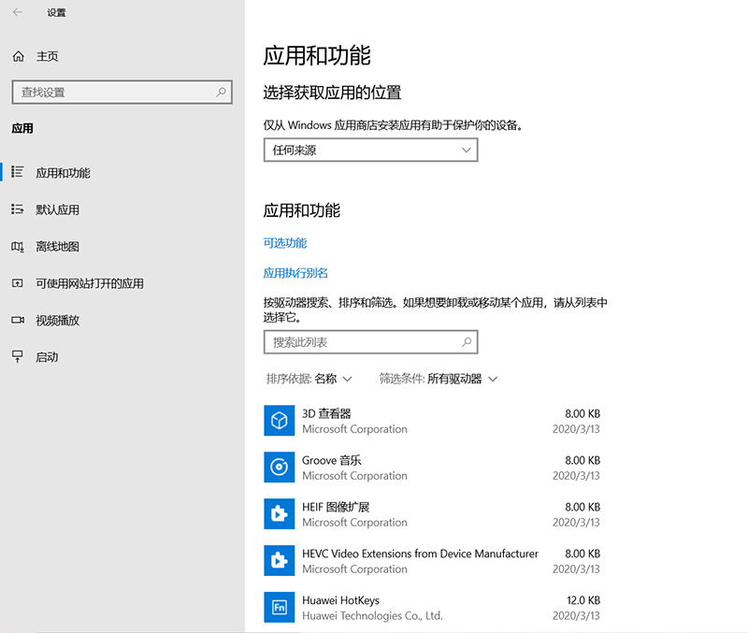Click the HEVC Video Extensions icon

[280, 561]
